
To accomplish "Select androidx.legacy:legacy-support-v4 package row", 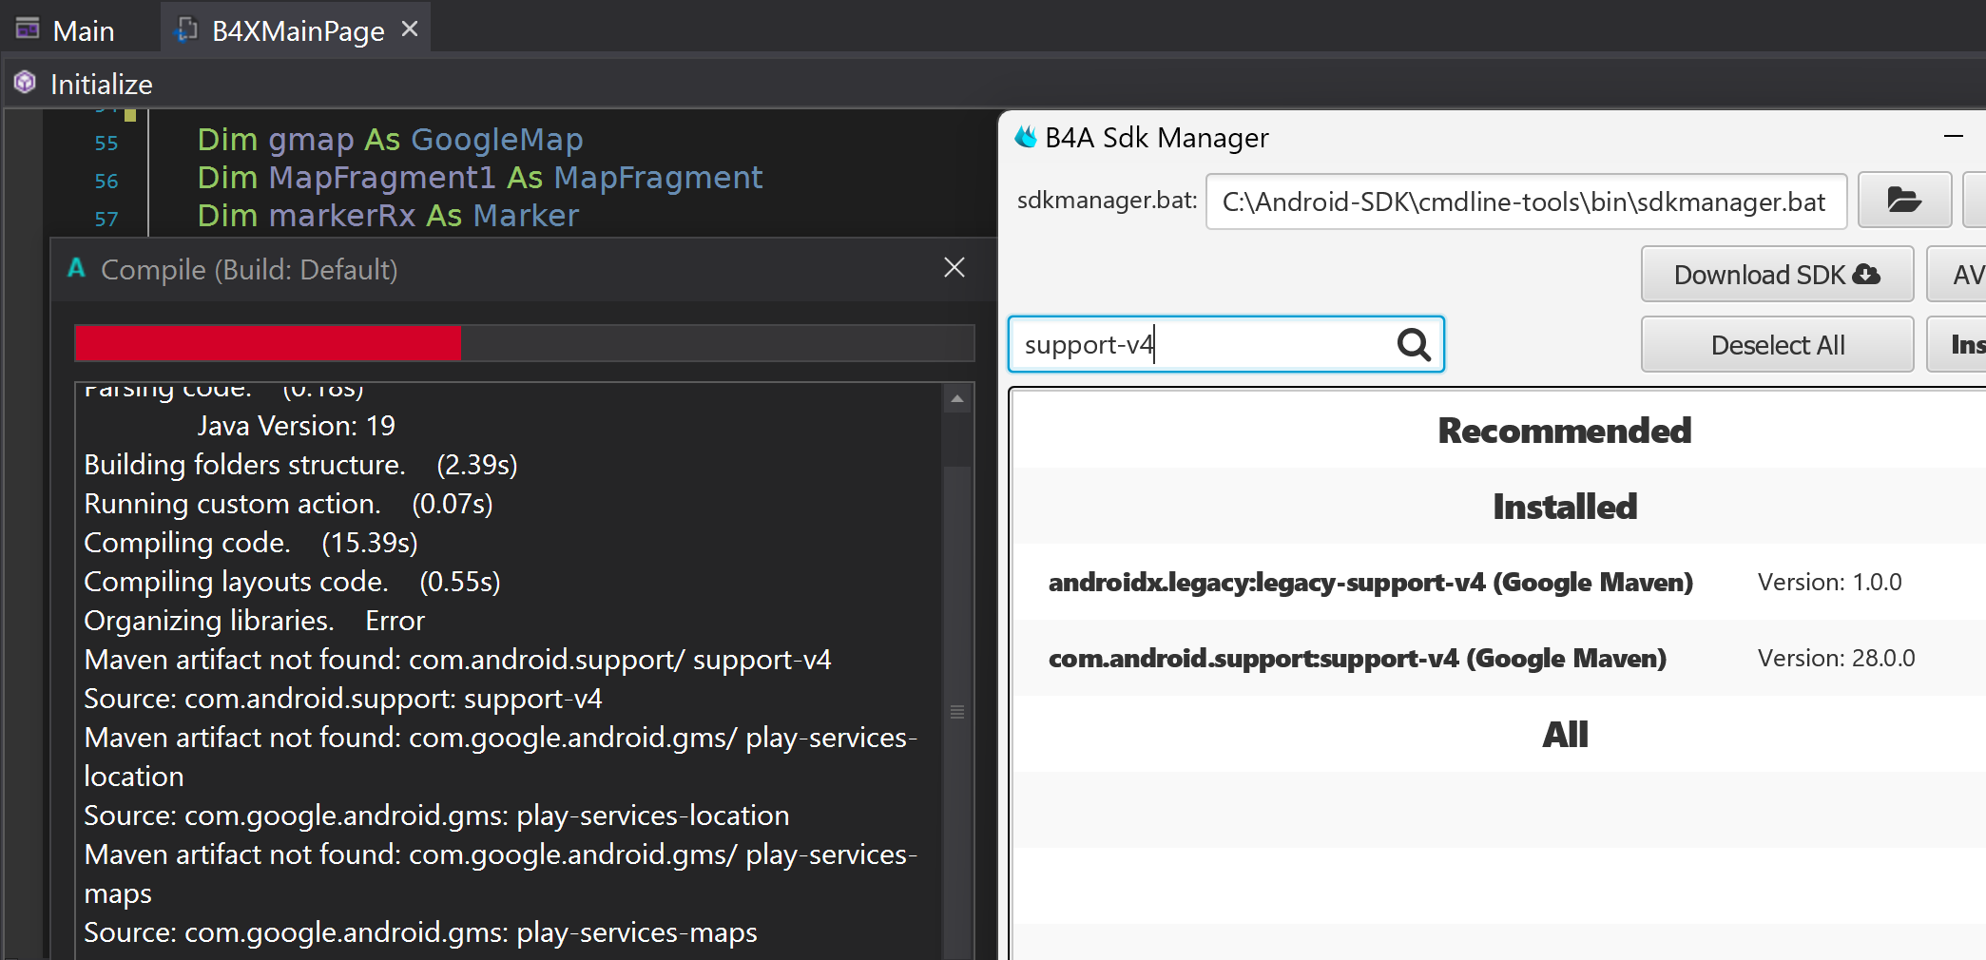I will pyautogui.click(x=1370, y=582).
